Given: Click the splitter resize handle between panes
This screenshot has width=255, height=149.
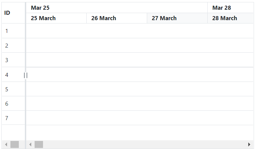Looking at the screenshot, I should [x=26, y=75].
